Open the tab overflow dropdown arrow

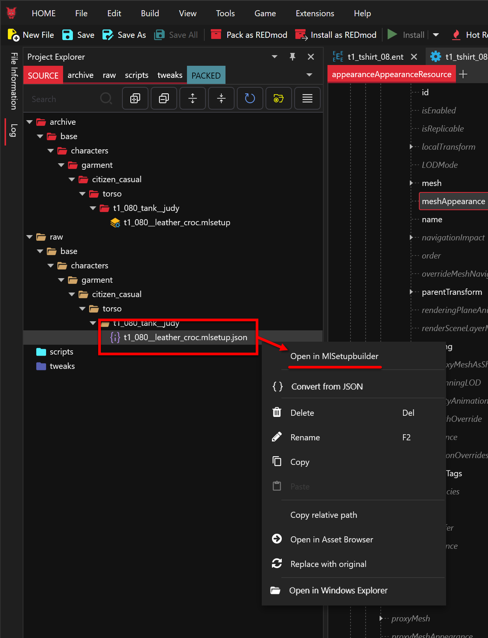tap(309, 75)
